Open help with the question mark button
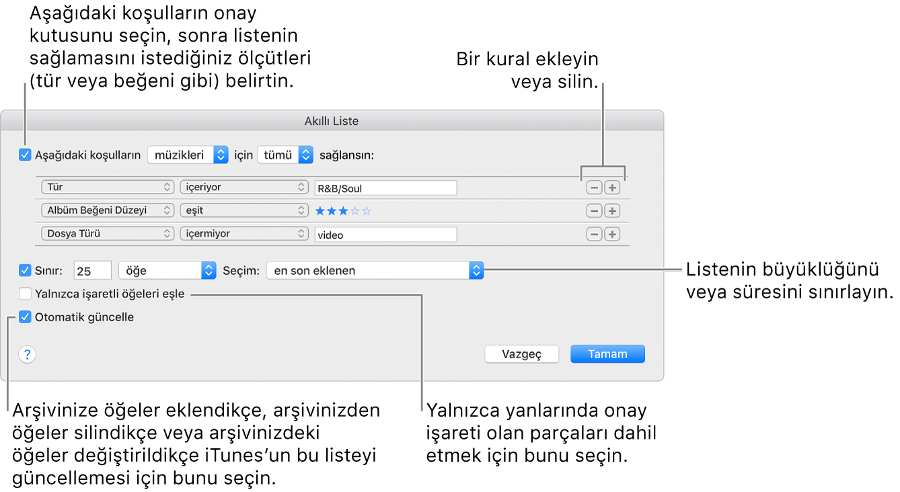 click(x=28, y=355)
